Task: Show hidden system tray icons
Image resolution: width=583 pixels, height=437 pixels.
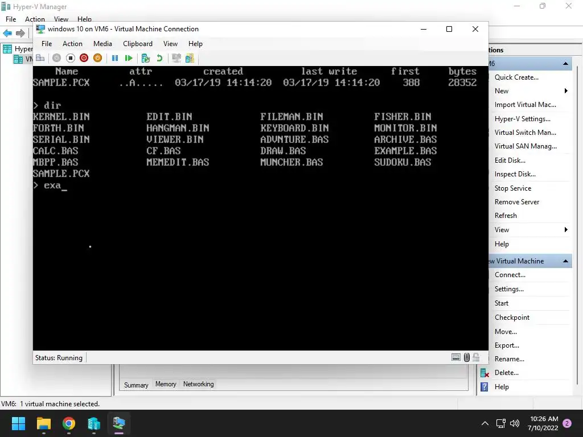Action: [485, 423]
